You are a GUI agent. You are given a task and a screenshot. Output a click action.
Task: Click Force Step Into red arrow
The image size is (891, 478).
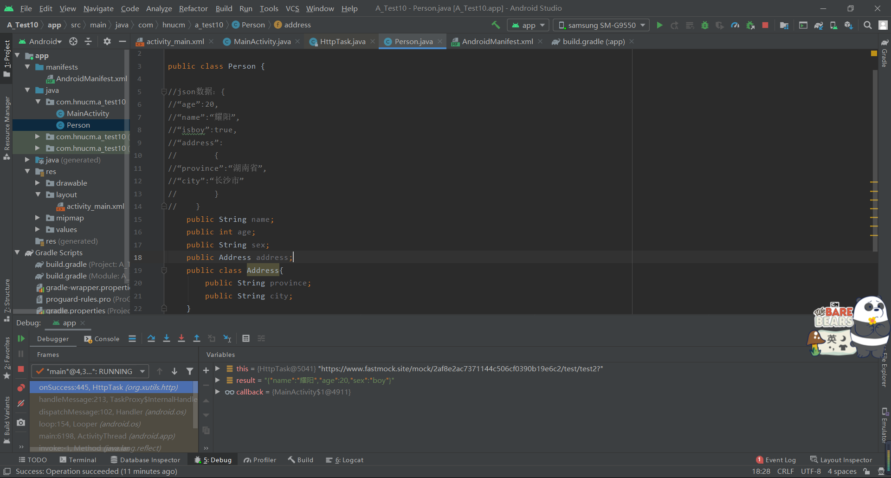click(181, 338)
